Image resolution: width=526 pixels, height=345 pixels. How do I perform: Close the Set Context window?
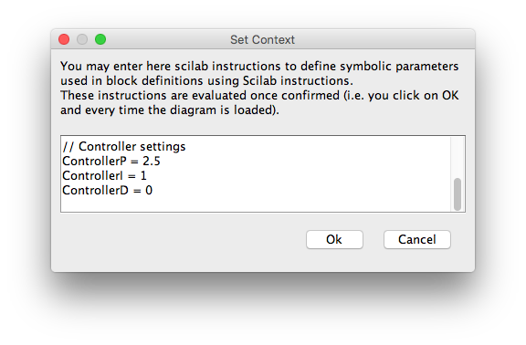[x=64, y=39]
